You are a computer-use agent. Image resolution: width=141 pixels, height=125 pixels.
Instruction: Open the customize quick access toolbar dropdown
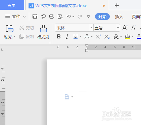pyautogui.click(x=88, y=17)
